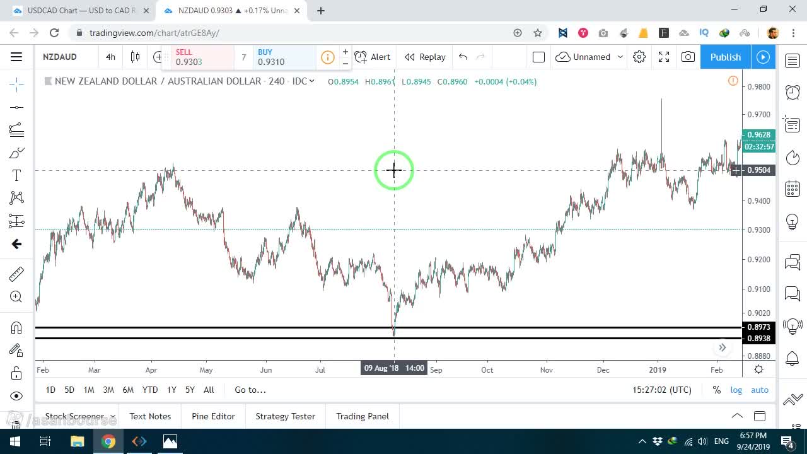
Task: Click the Go to... date link
Action: coord(250,390)
